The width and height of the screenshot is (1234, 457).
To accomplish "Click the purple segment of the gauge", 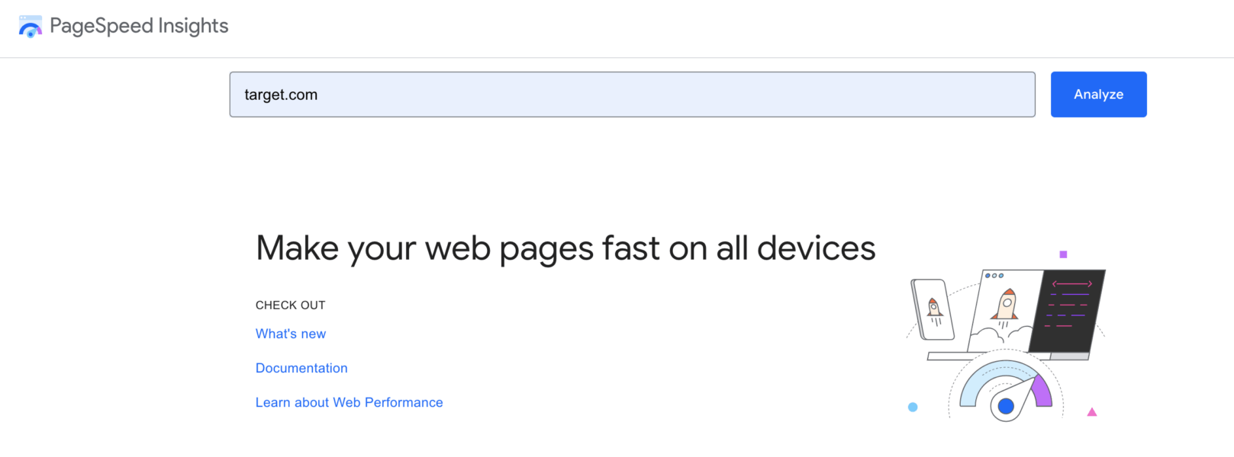I will click(1042, 391).
